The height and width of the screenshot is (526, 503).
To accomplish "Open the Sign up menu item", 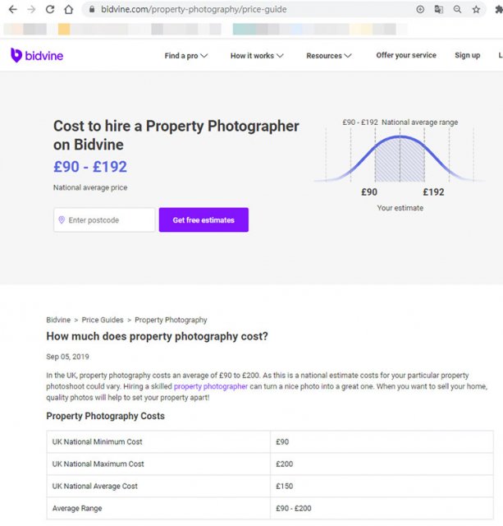I will pyautogui.click(x=468, y=55).
